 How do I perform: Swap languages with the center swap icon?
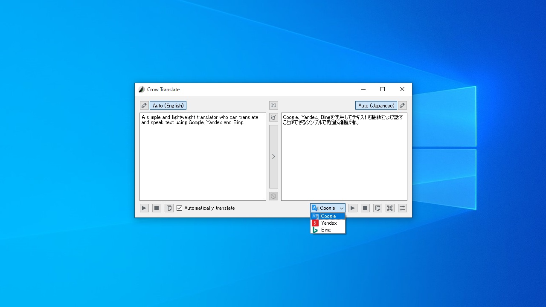point(273,105)
